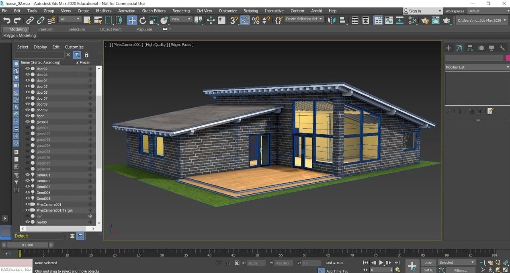The width and height of the screenshot is (510, 273).
Task: Expand the Create Selection Set dropdown
Action: [x=320, y=19]
